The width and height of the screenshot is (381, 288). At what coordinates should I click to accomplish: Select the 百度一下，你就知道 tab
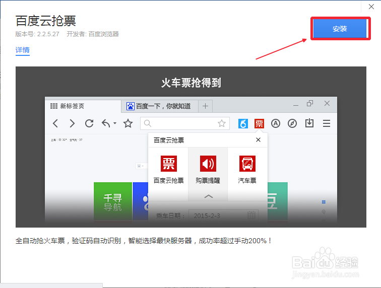tap(160, 106)
